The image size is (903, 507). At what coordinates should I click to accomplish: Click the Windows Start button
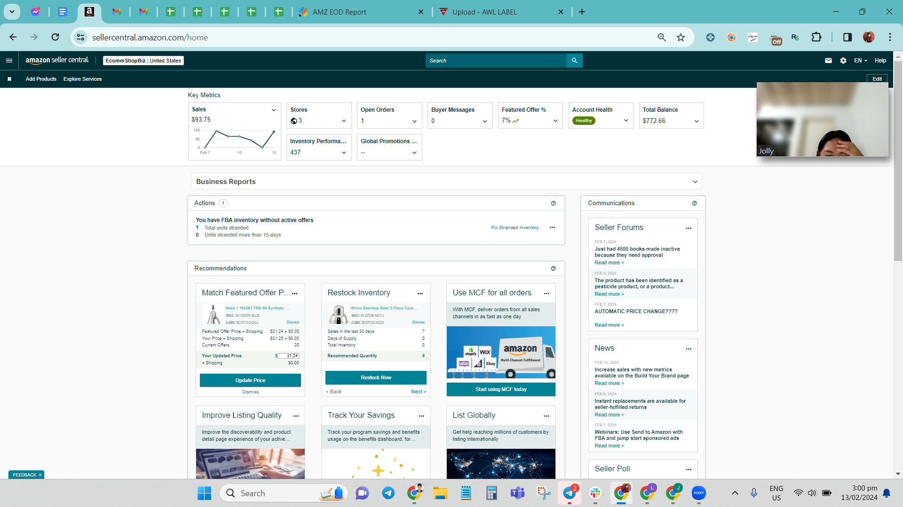tap(204, 493)
